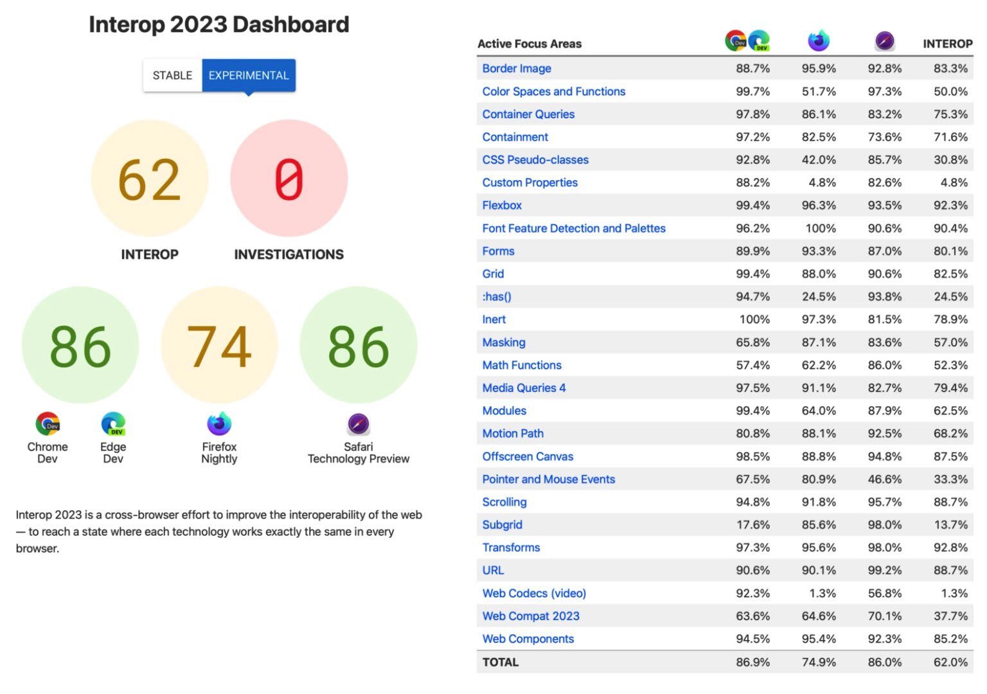Image resolution: width=987 pixels, height=694 pixels.
Task: Click the 17.6% Chrome value for Subgrid
Action: 752,524
